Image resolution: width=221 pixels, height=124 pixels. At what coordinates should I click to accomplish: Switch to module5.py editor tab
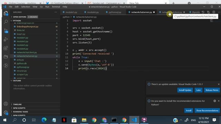coord(71,12)
